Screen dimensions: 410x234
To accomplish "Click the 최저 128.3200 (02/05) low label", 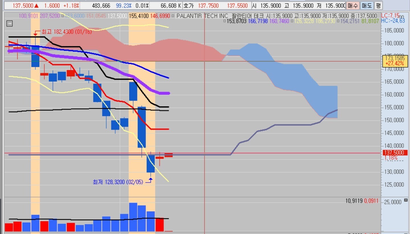I will [x=118, y=182].
